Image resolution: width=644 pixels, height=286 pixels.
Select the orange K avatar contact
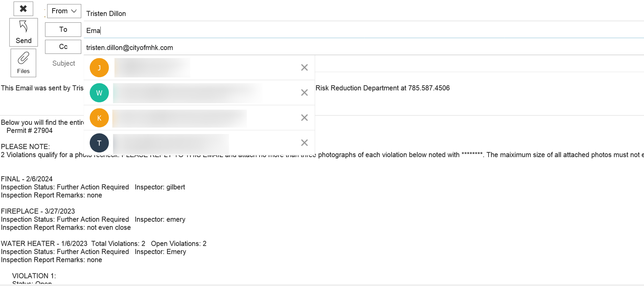pos(99,118)
